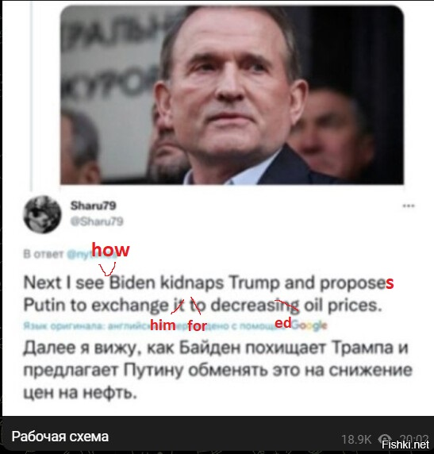Click the red 'how' annotation word

point(110,250)
